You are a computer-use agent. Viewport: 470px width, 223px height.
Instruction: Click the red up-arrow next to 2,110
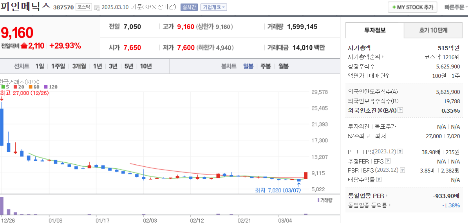(x=24, y=46)
